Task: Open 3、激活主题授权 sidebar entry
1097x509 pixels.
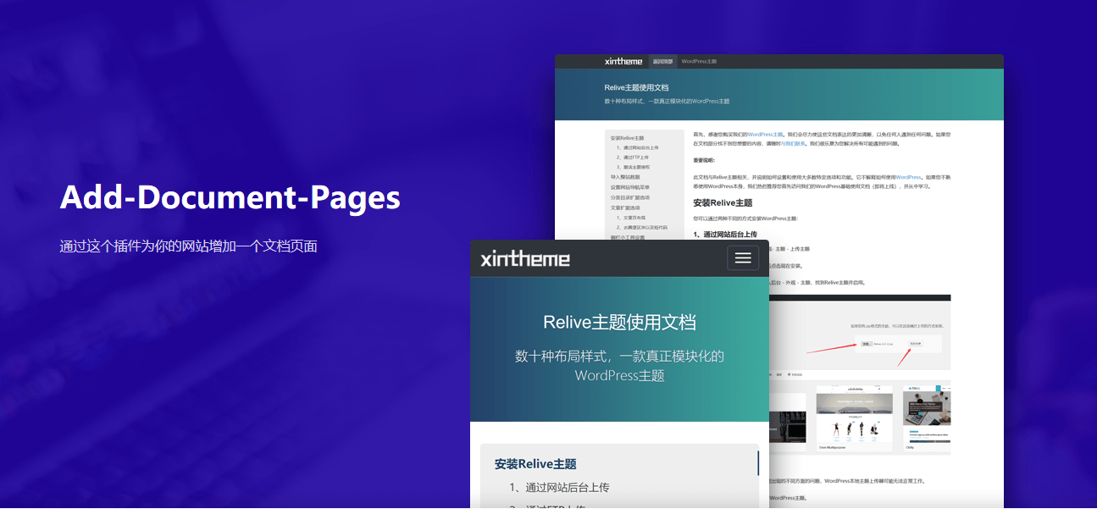Action: [x=635, y=168]
